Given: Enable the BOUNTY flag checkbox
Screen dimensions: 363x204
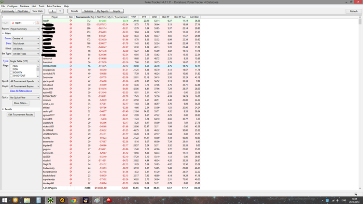Looking at the screenshot, I should pyautogui.click(x=11, y=72).
